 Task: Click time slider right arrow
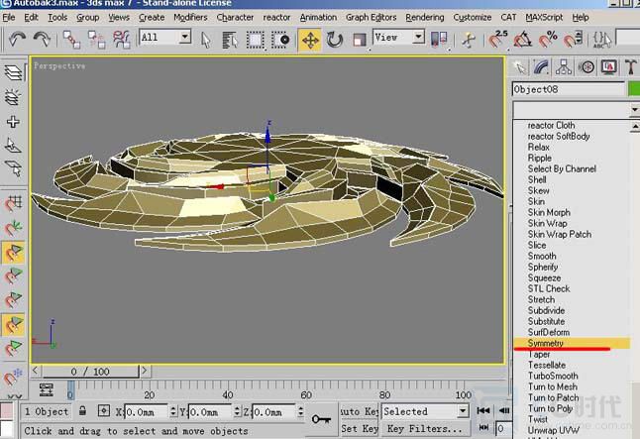pos(144,371)
